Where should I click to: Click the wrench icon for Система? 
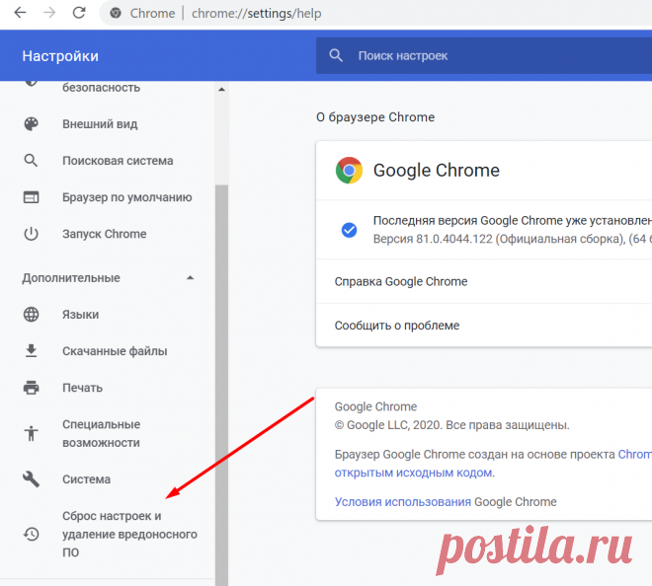click(x=32, y=479)
